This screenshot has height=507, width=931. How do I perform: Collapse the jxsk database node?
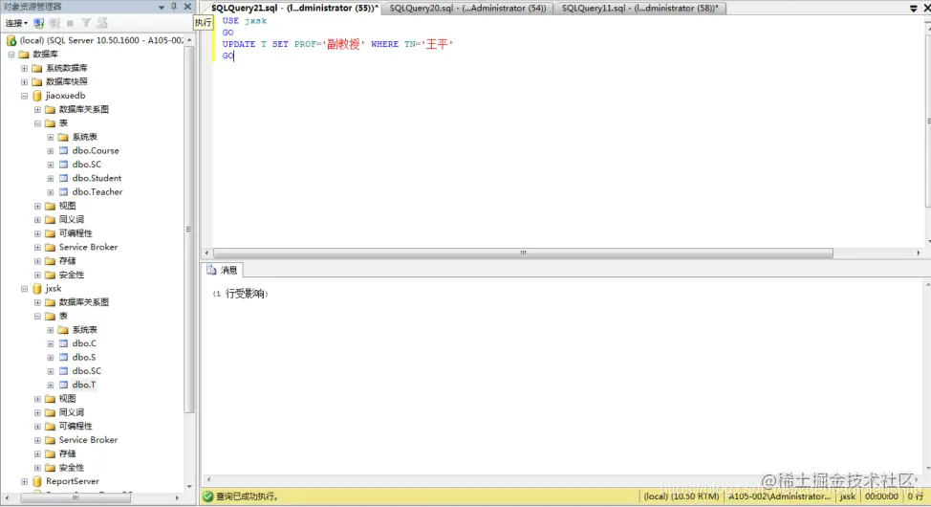[24, 289]
